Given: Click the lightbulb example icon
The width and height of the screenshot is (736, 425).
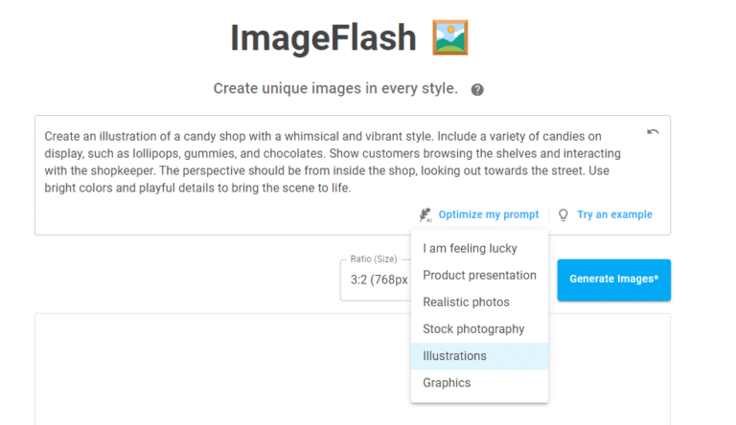Looking at the screenshot, I should click(563, 214).
